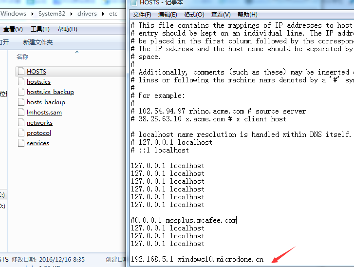Open the Notepad 编辑(E) menu
This screenshot has height=267, width=354.
pos(168,15)
